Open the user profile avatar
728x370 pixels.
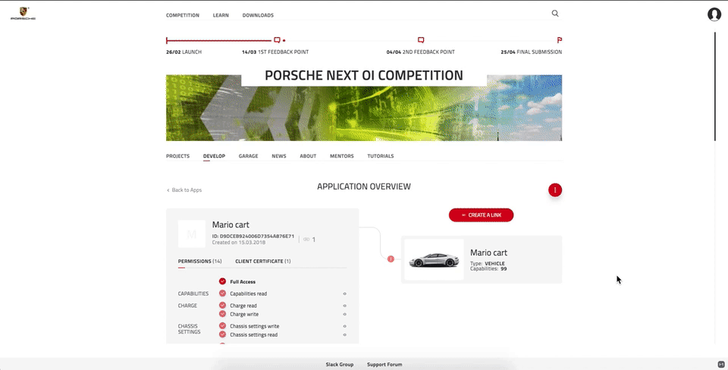click(x=714, y=14)
